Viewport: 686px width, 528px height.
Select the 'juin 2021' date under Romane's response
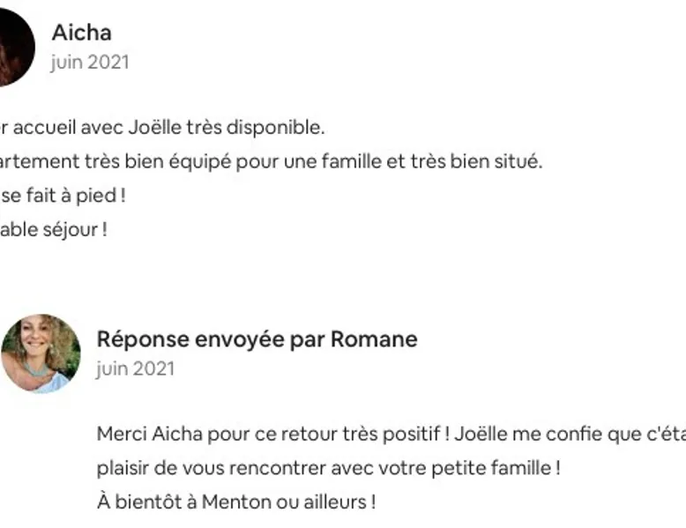click(135, 368)
